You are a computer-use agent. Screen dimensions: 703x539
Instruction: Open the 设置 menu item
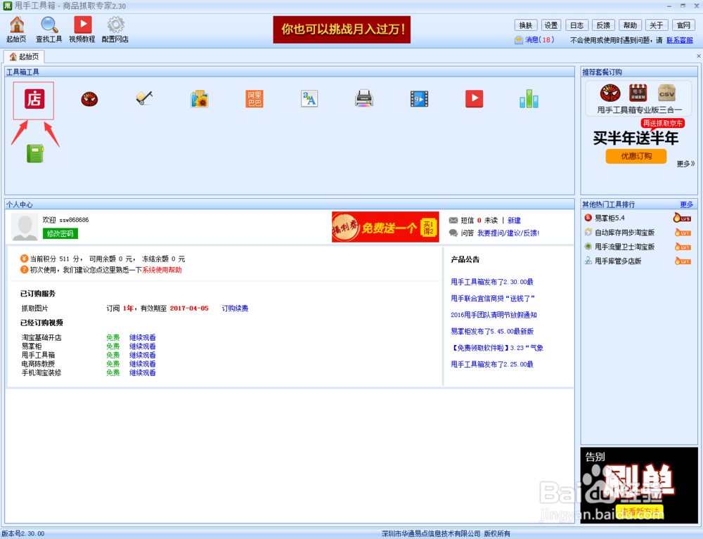pos(551,24)
